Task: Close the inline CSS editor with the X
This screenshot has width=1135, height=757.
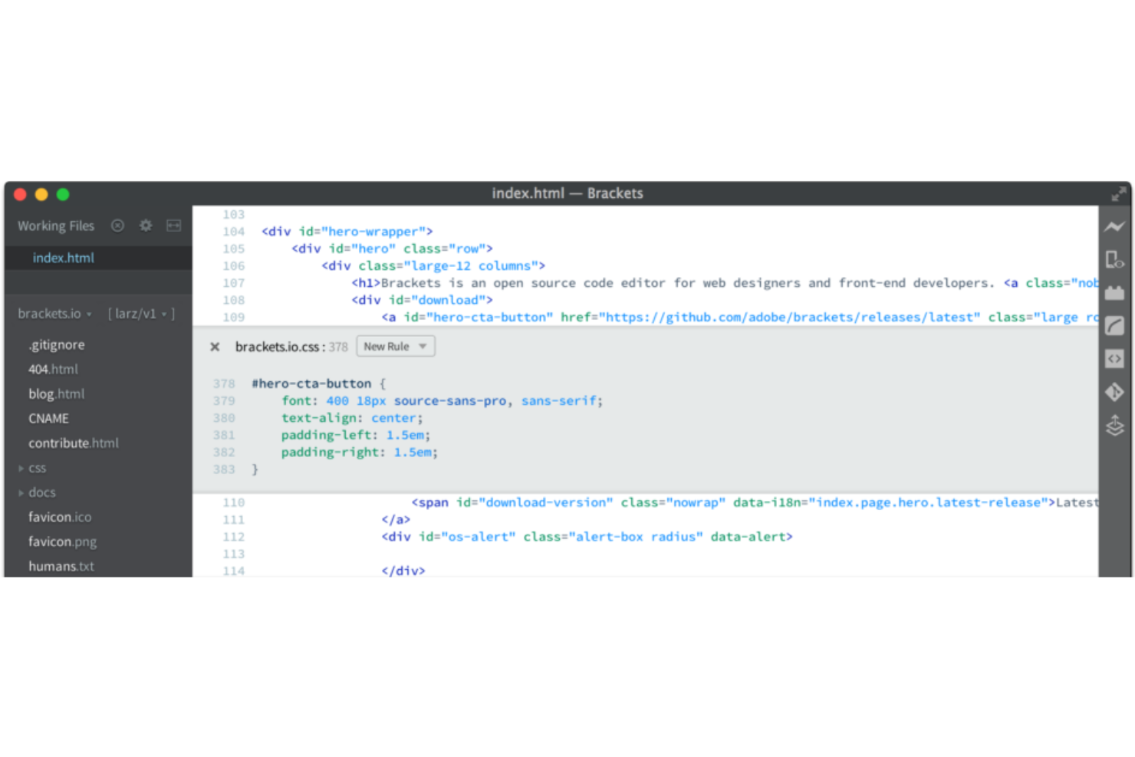Action: click(x=215, y=347)
